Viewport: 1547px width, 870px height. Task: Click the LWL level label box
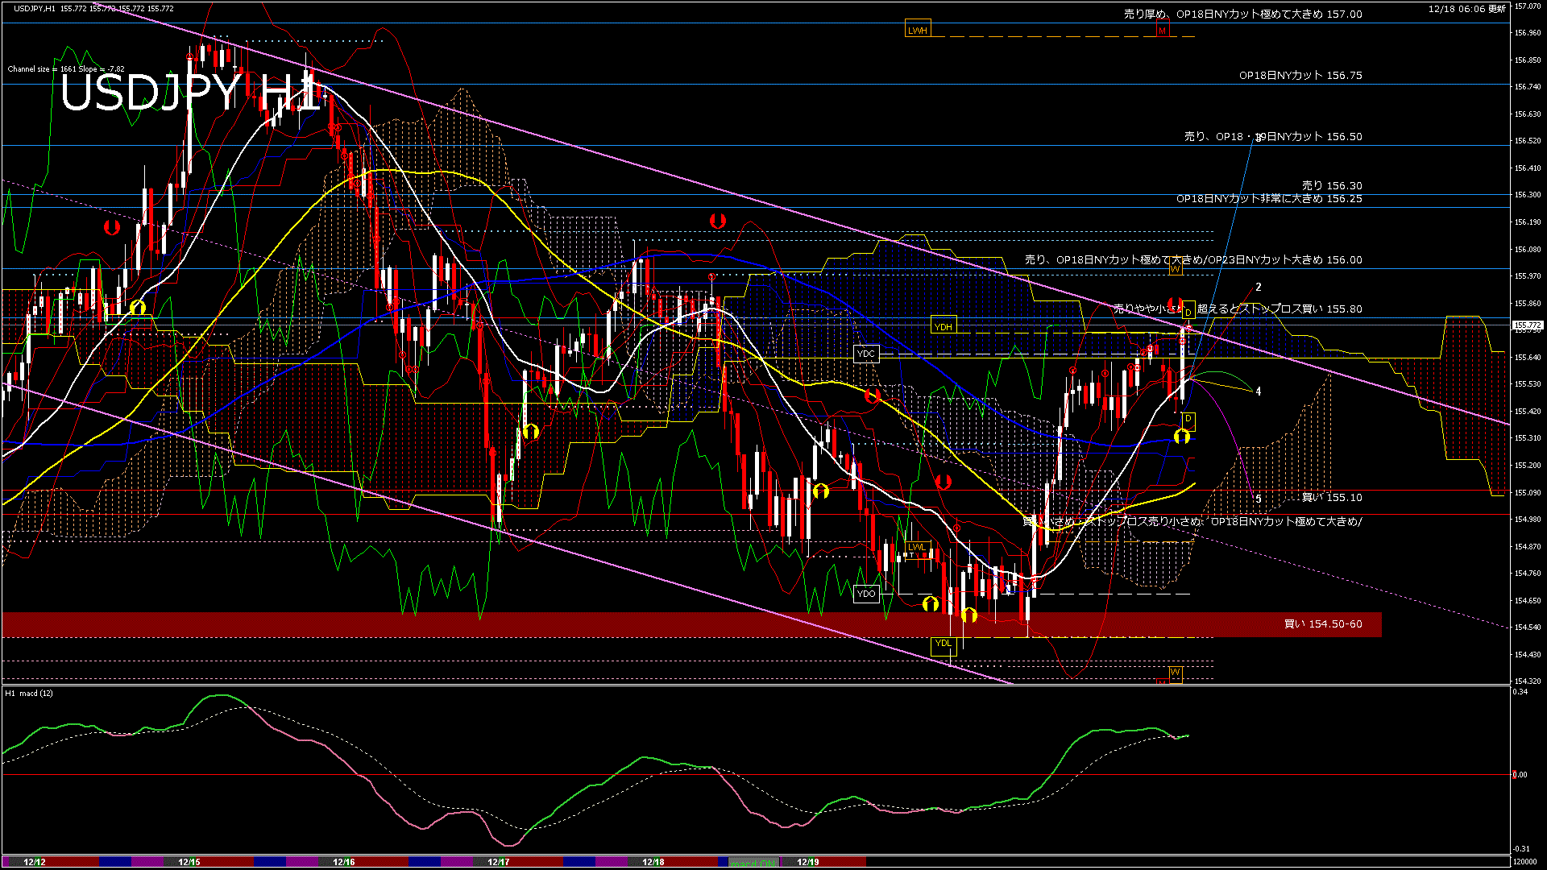[x=916, y=547]
